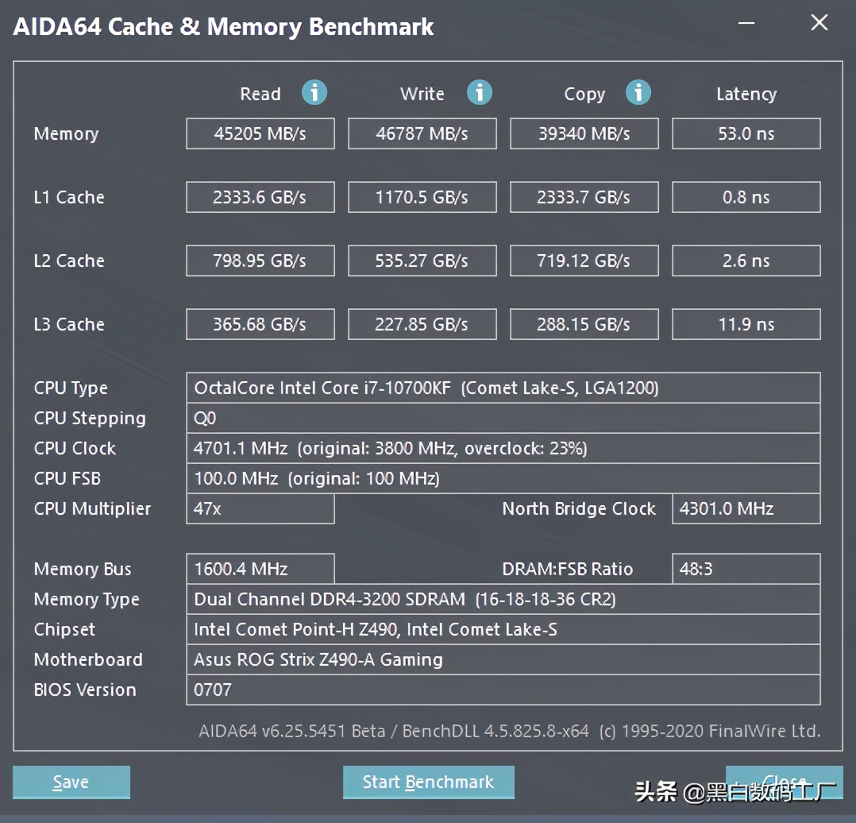Screen dimensions: 856x823
Task: Click Memory Type DDR4-3200 field
Action: tap(503, 599)
